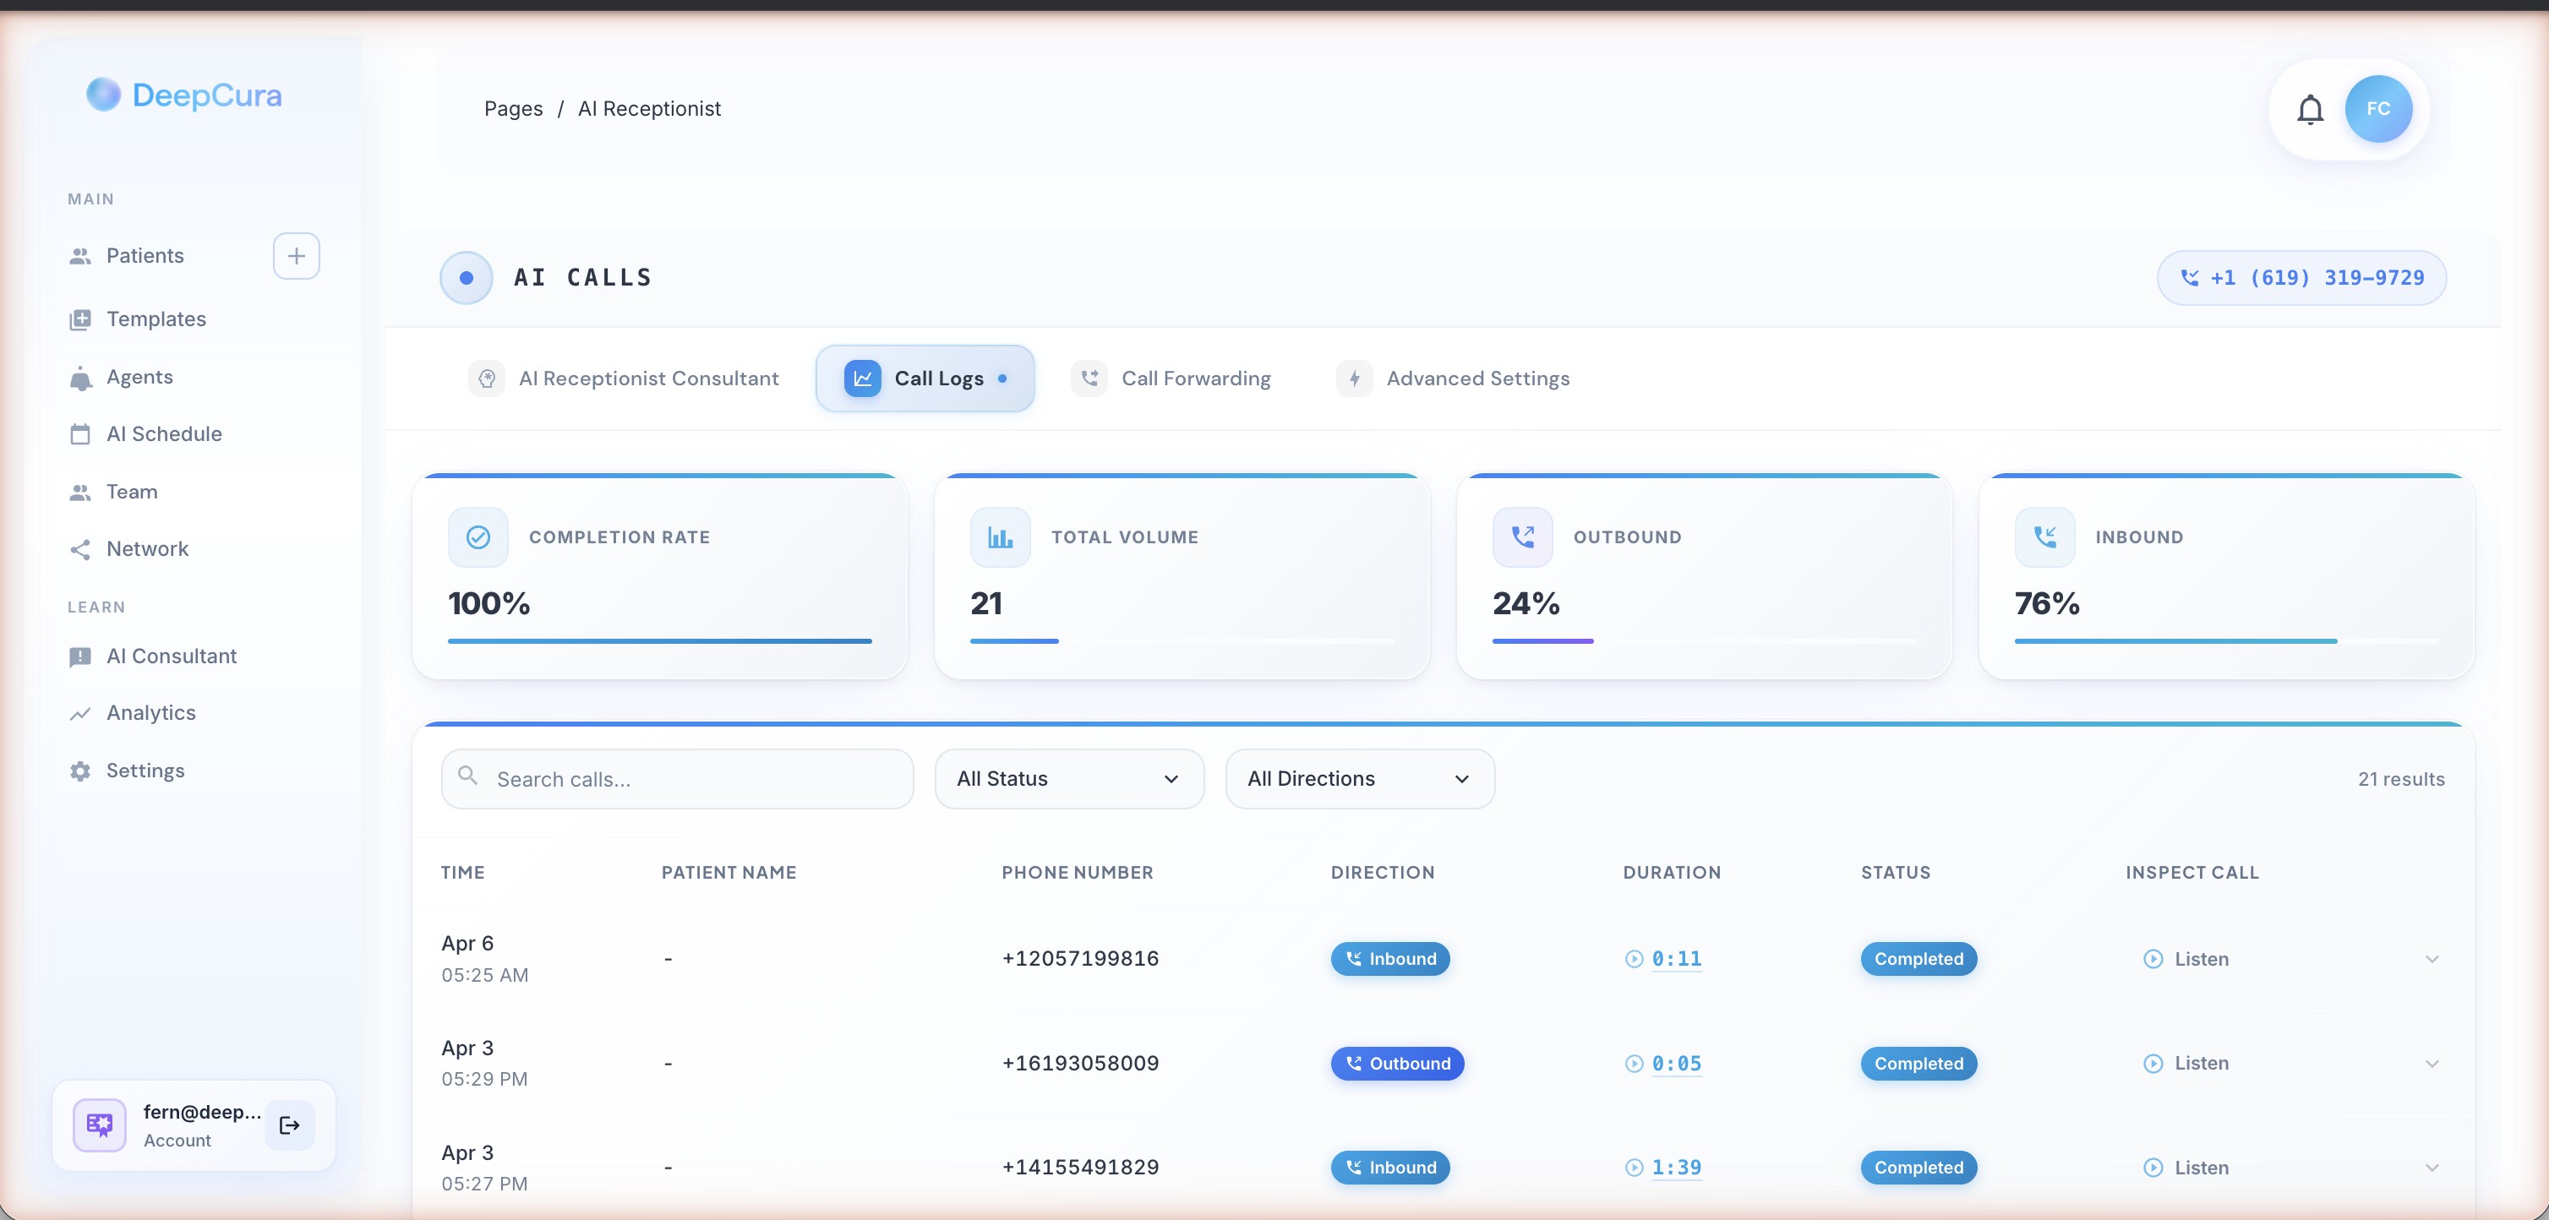Click the AI Consultant chat icon

click(x=80, y=657)
